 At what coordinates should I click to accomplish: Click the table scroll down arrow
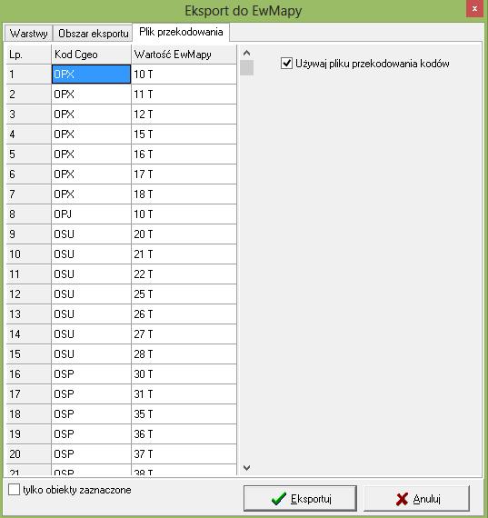[x=246, y=467]
